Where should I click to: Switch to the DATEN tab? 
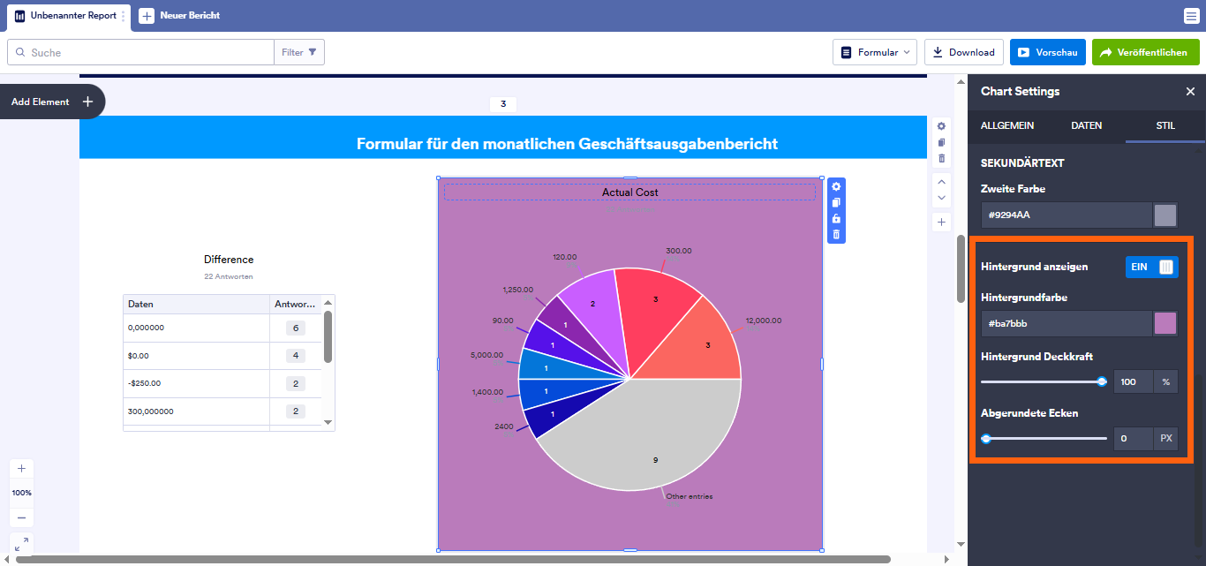[1086, 125]
